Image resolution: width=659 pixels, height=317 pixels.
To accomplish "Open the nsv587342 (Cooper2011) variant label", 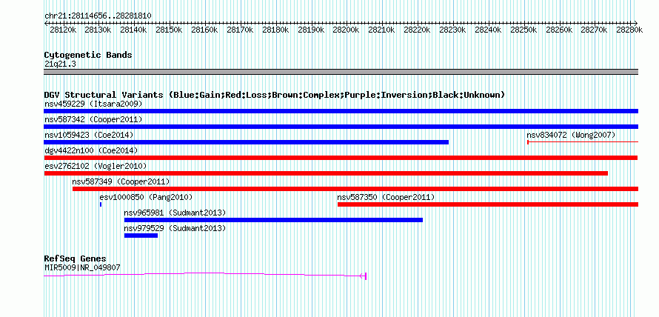I will 93,119.
